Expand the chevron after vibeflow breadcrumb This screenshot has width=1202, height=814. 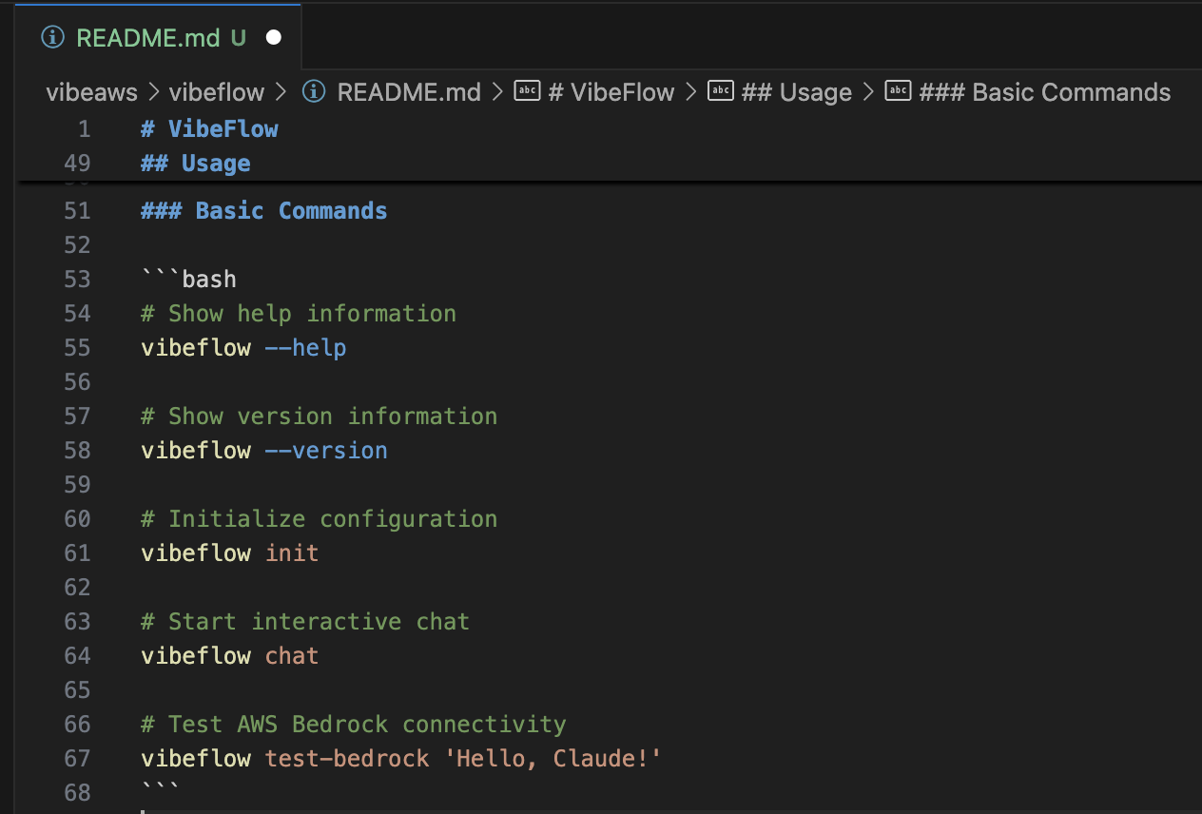281,92
